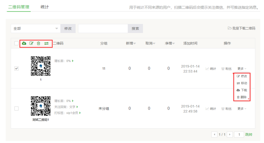Sort by 净增 column arrow
The image size is (264, 143).
click(x=174, y=44)
